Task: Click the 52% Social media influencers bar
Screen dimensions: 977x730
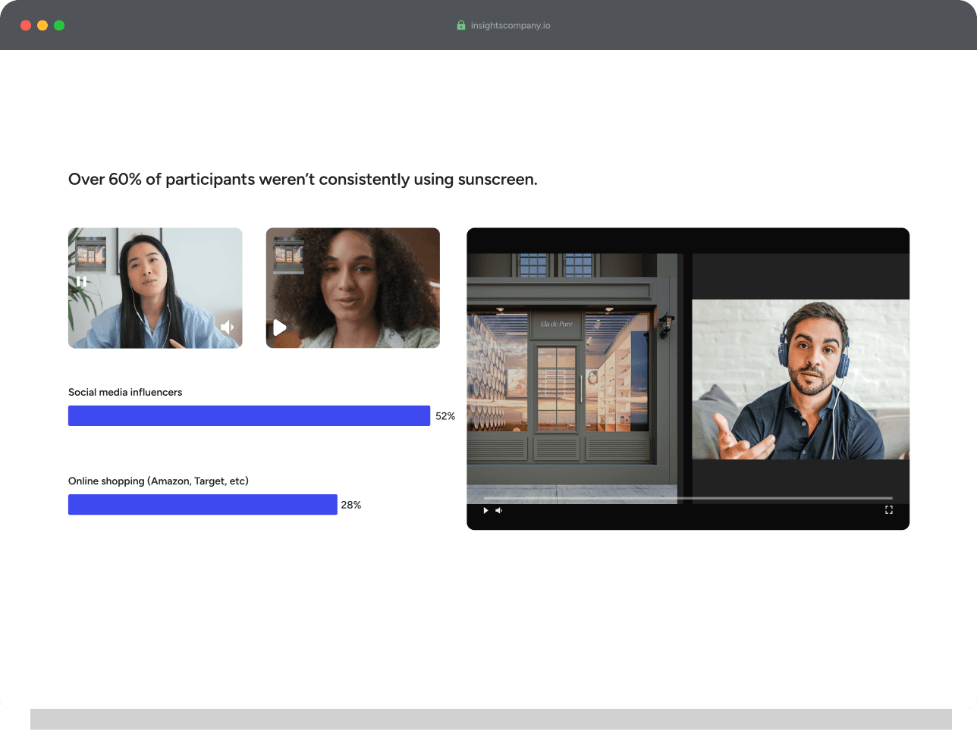Action: (249, 415)
